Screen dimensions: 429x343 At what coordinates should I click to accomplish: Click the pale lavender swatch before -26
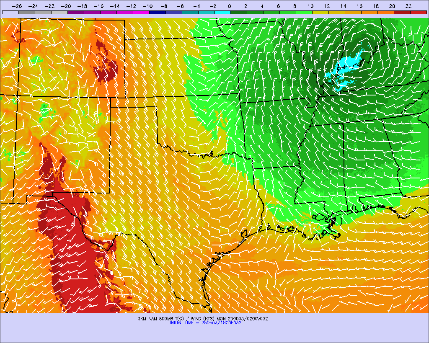click(x=10, y=12)
